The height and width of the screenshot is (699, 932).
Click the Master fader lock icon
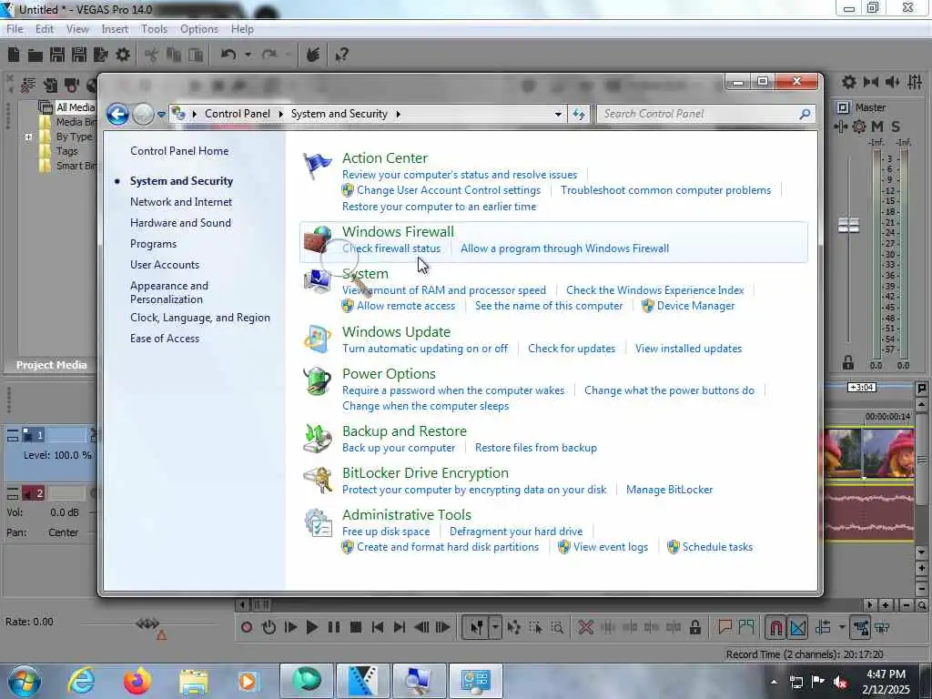848,362
